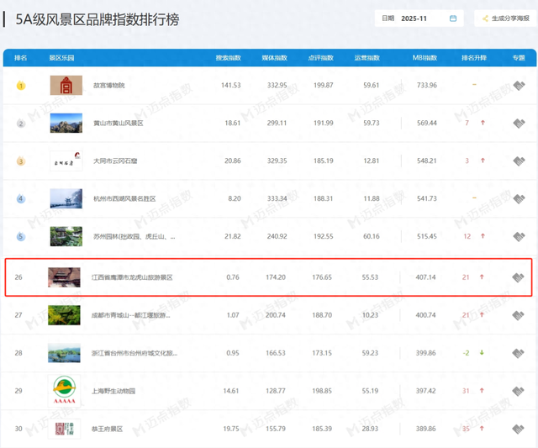The width and height of the screenshot is (538, 448).
Task: Click search index value 141.53
Action: click(231, 85)
